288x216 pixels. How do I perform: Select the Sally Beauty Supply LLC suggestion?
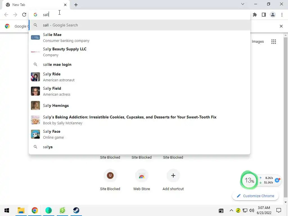(x=139, y=52)
